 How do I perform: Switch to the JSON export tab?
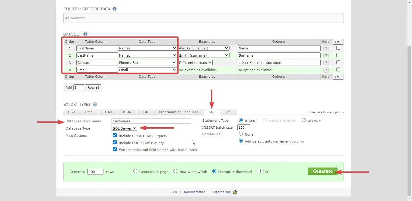pyautogui.click(x=127, y=112)
